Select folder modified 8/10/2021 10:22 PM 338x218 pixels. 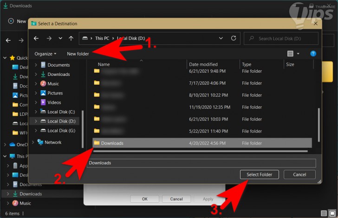tap(202, 95)
